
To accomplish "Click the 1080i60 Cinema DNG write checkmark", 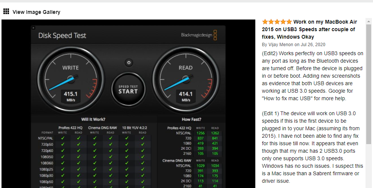I will coord(95,163).
